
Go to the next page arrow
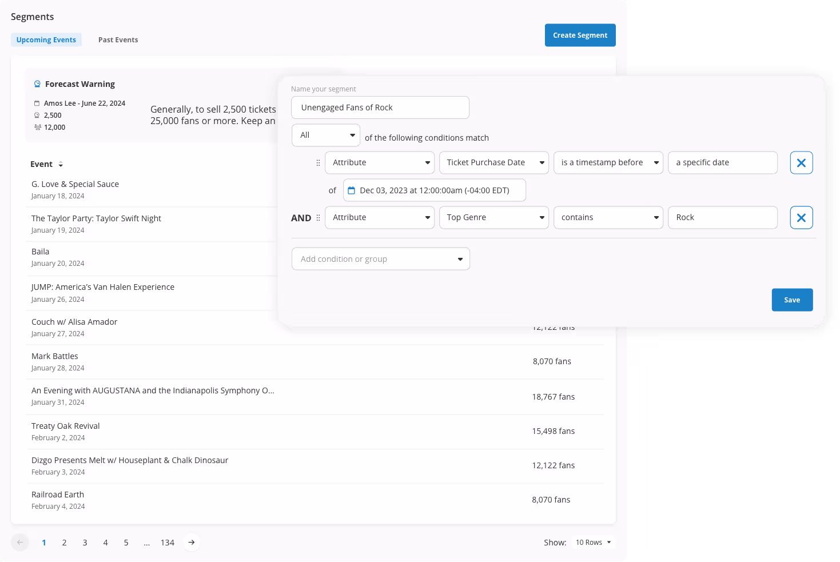(192, 543)
